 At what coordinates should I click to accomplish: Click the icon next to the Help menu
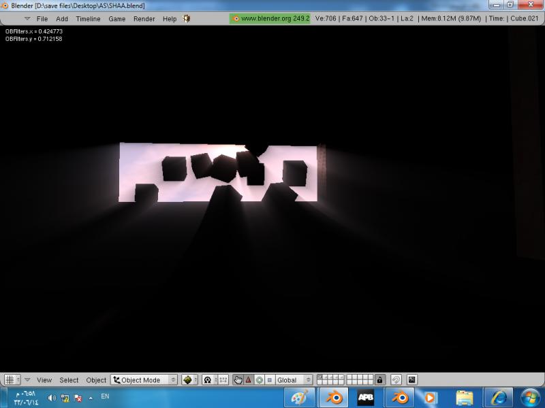pyautogui.click(x=187, y=18)
